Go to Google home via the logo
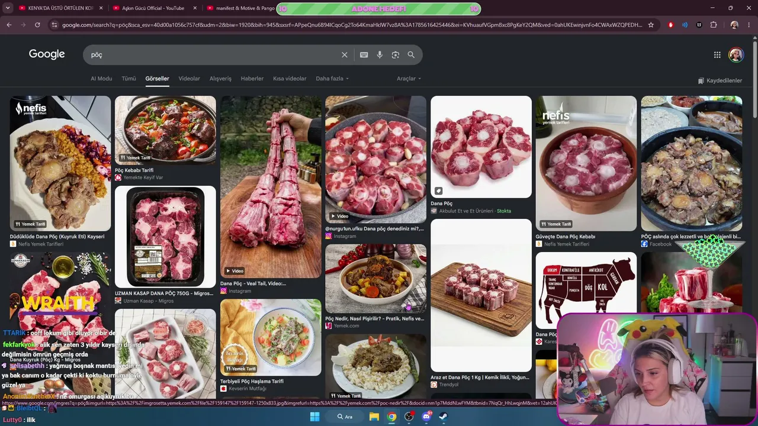 point(47,54)
